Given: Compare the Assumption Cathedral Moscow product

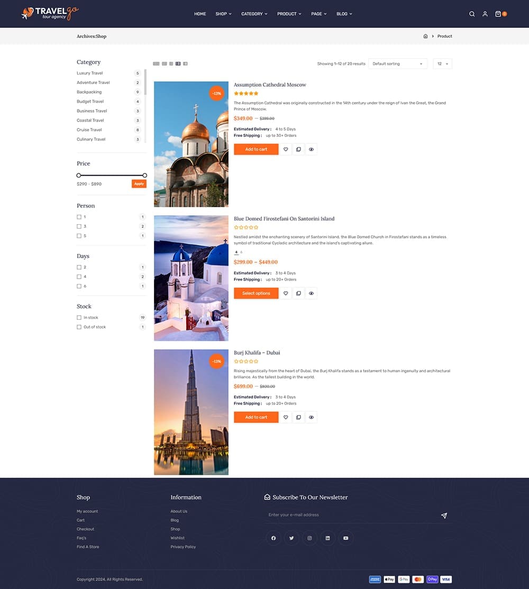Looking at the screenshot, I should coord(298,150).
